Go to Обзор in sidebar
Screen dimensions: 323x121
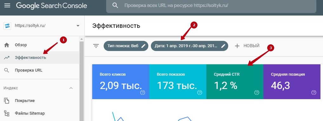click(x=40, y=45)
